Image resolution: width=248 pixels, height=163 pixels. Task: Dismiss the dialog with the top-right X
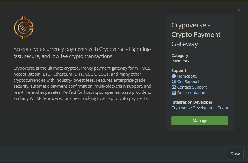coord(239,10)
